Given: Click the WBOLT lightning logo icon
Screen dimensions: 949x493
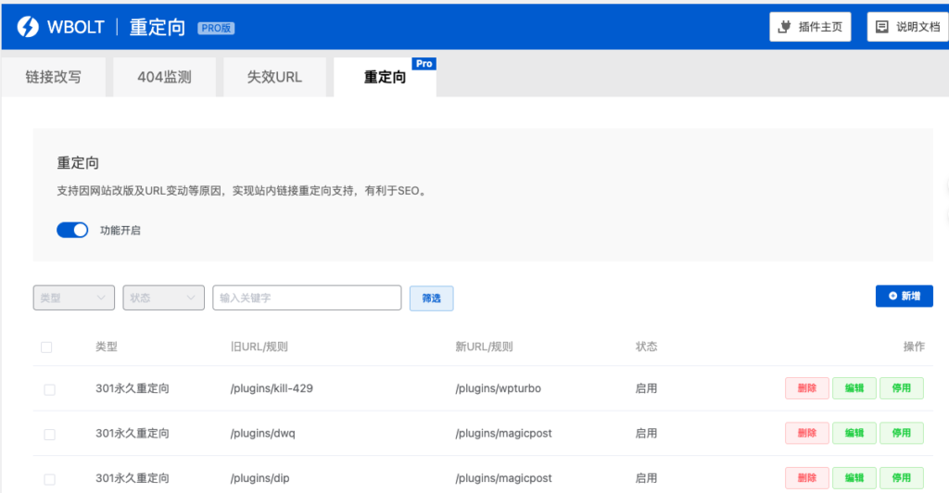Looking at the screenshot, I should 28,27.
